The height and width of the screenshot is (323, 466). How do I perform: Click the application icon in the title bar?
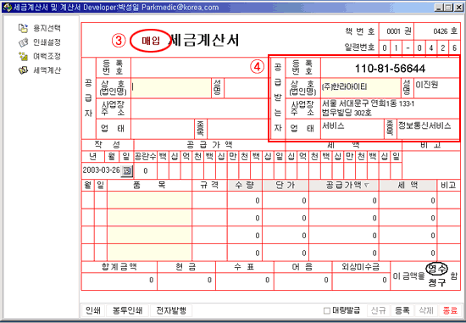point(7,7)
